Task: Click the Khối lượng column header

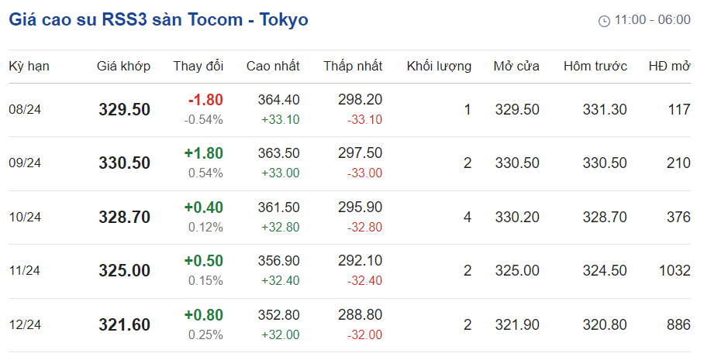Action: pos(439,67)
